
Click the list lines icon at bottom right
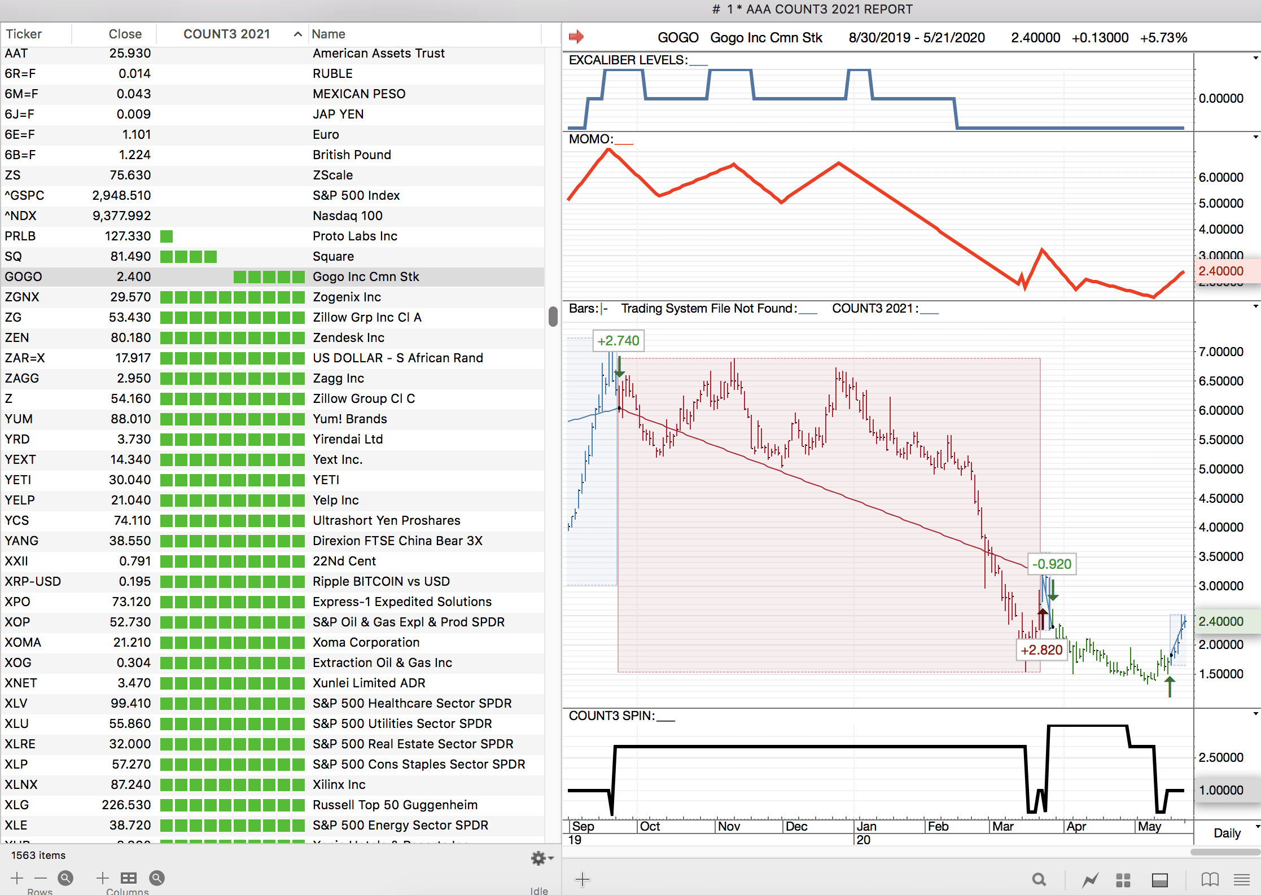pos(1242,879)
